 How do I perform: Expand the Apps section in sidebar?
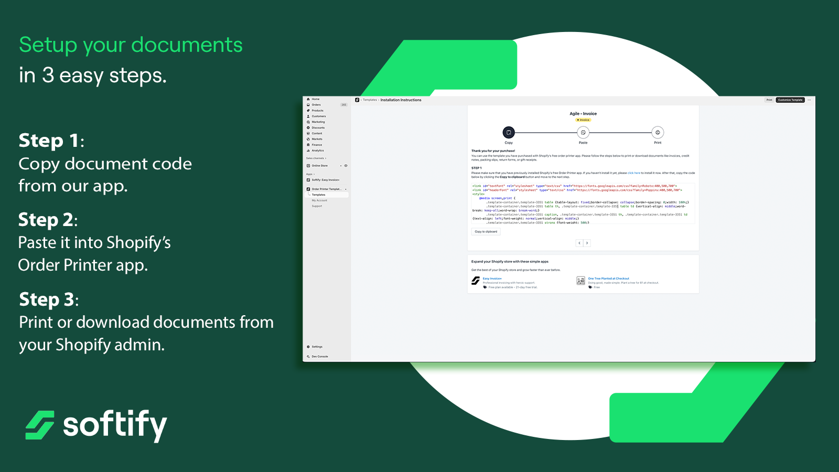[x=310, y=174]
